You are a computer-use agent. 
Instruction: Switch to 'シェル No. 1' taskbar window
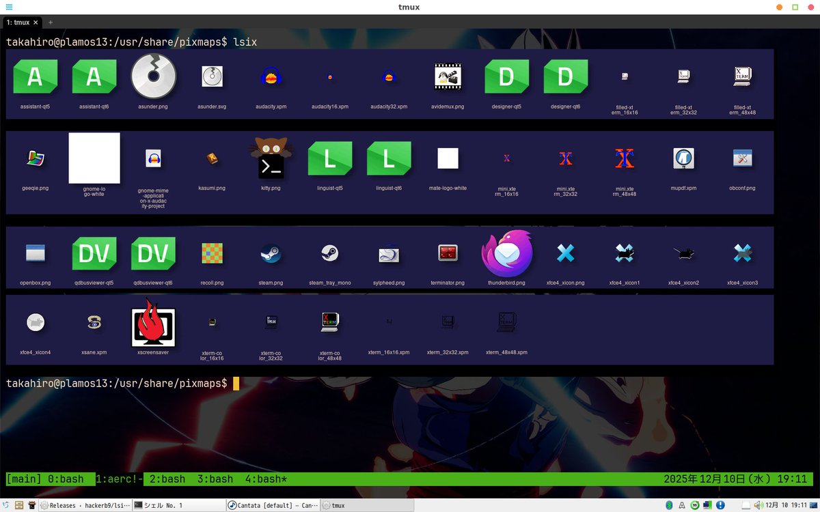179,506
